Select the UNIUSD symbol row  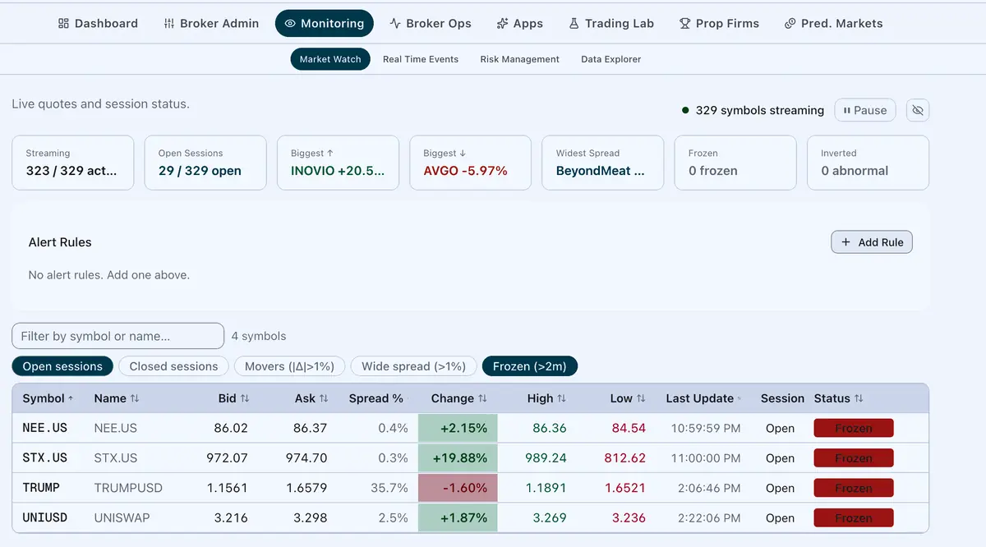(470, 517)
